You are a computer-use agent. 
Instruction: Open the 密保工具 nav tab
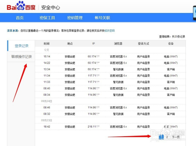coord(47,18)
